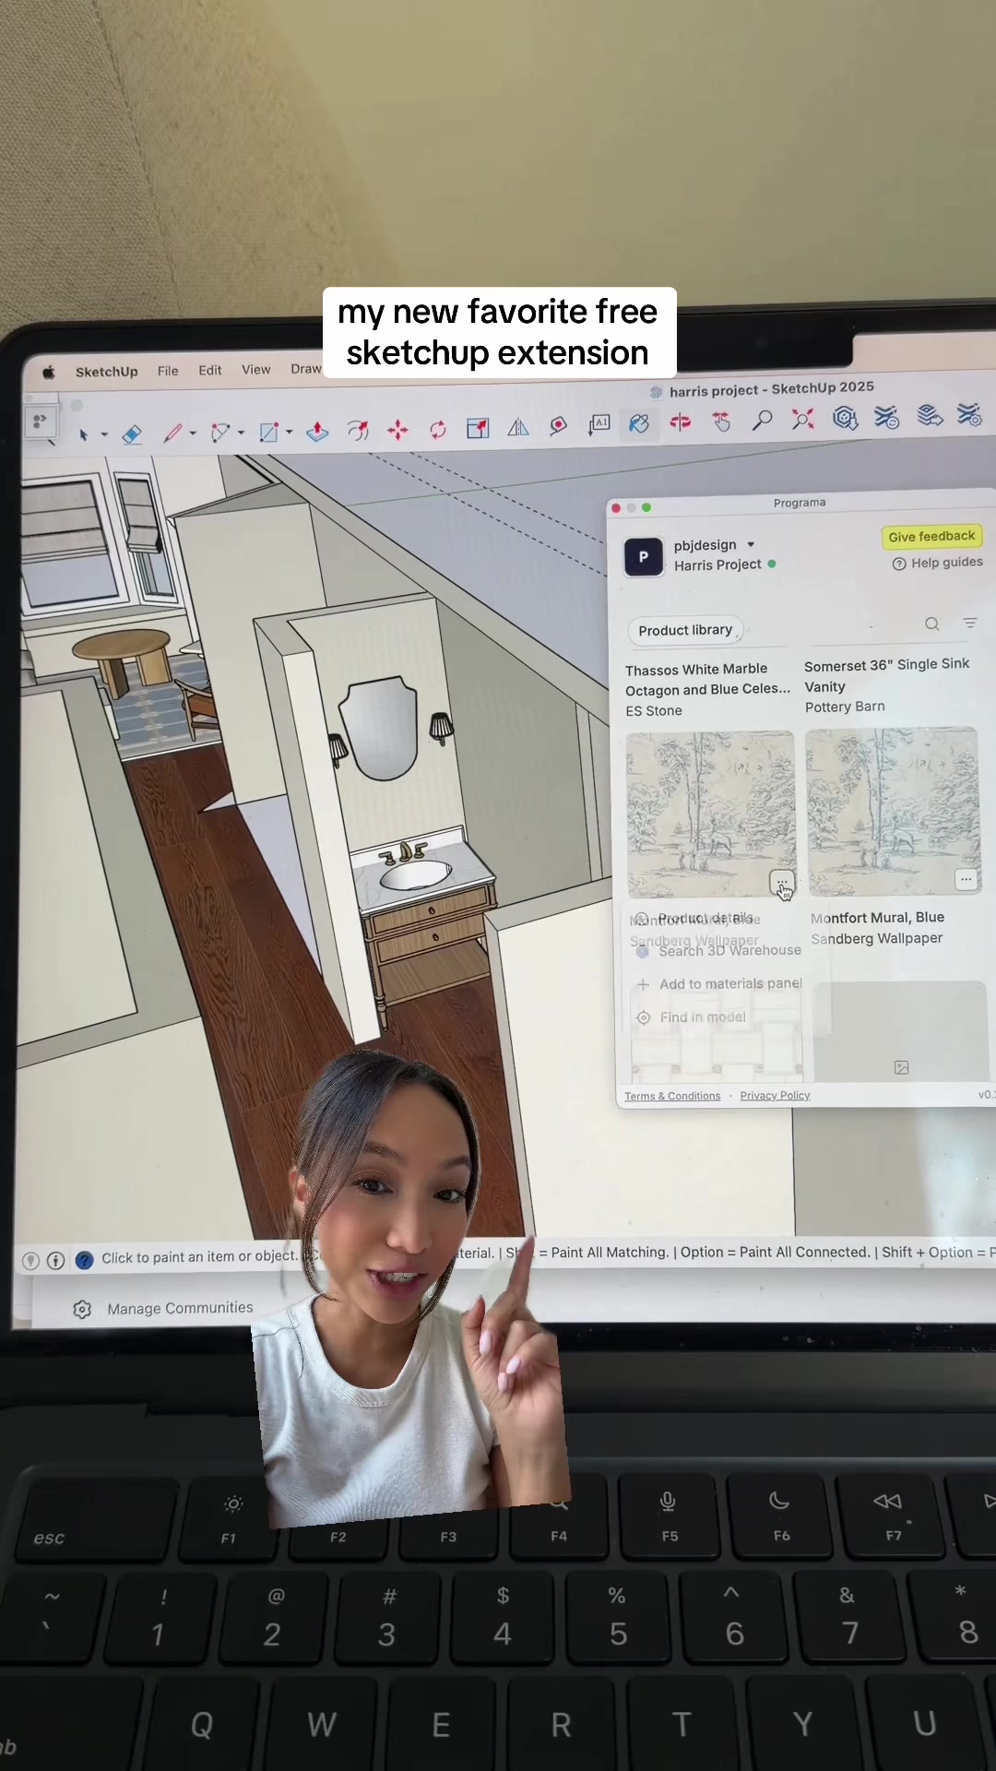996x1771 pixels.
Task: Select Find in model option
Action: [692, 1017]
